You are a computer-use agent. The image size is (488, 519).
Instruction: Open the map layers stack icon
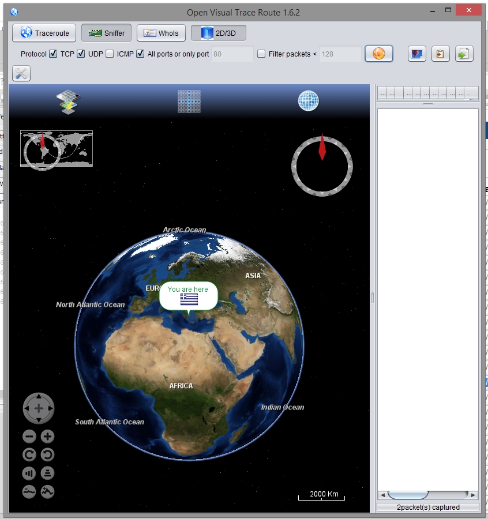coord(68,102)
